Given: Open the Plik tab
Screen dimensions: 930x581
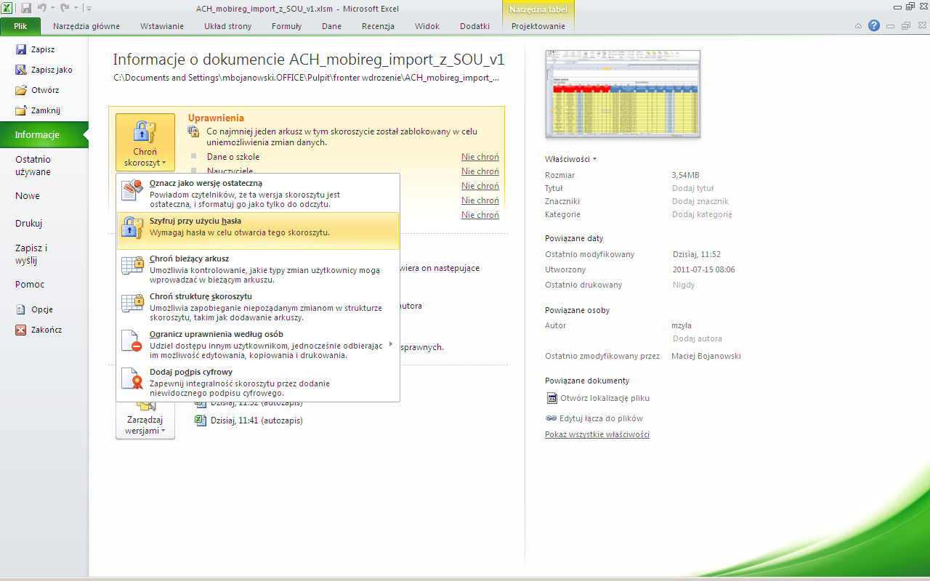Looking at the screenshot, I should [x=20, y=26].
